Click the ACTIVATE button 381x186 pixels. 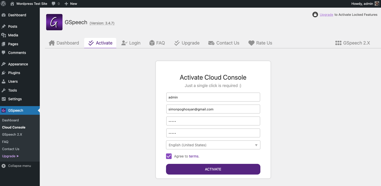tap(213, 169)
